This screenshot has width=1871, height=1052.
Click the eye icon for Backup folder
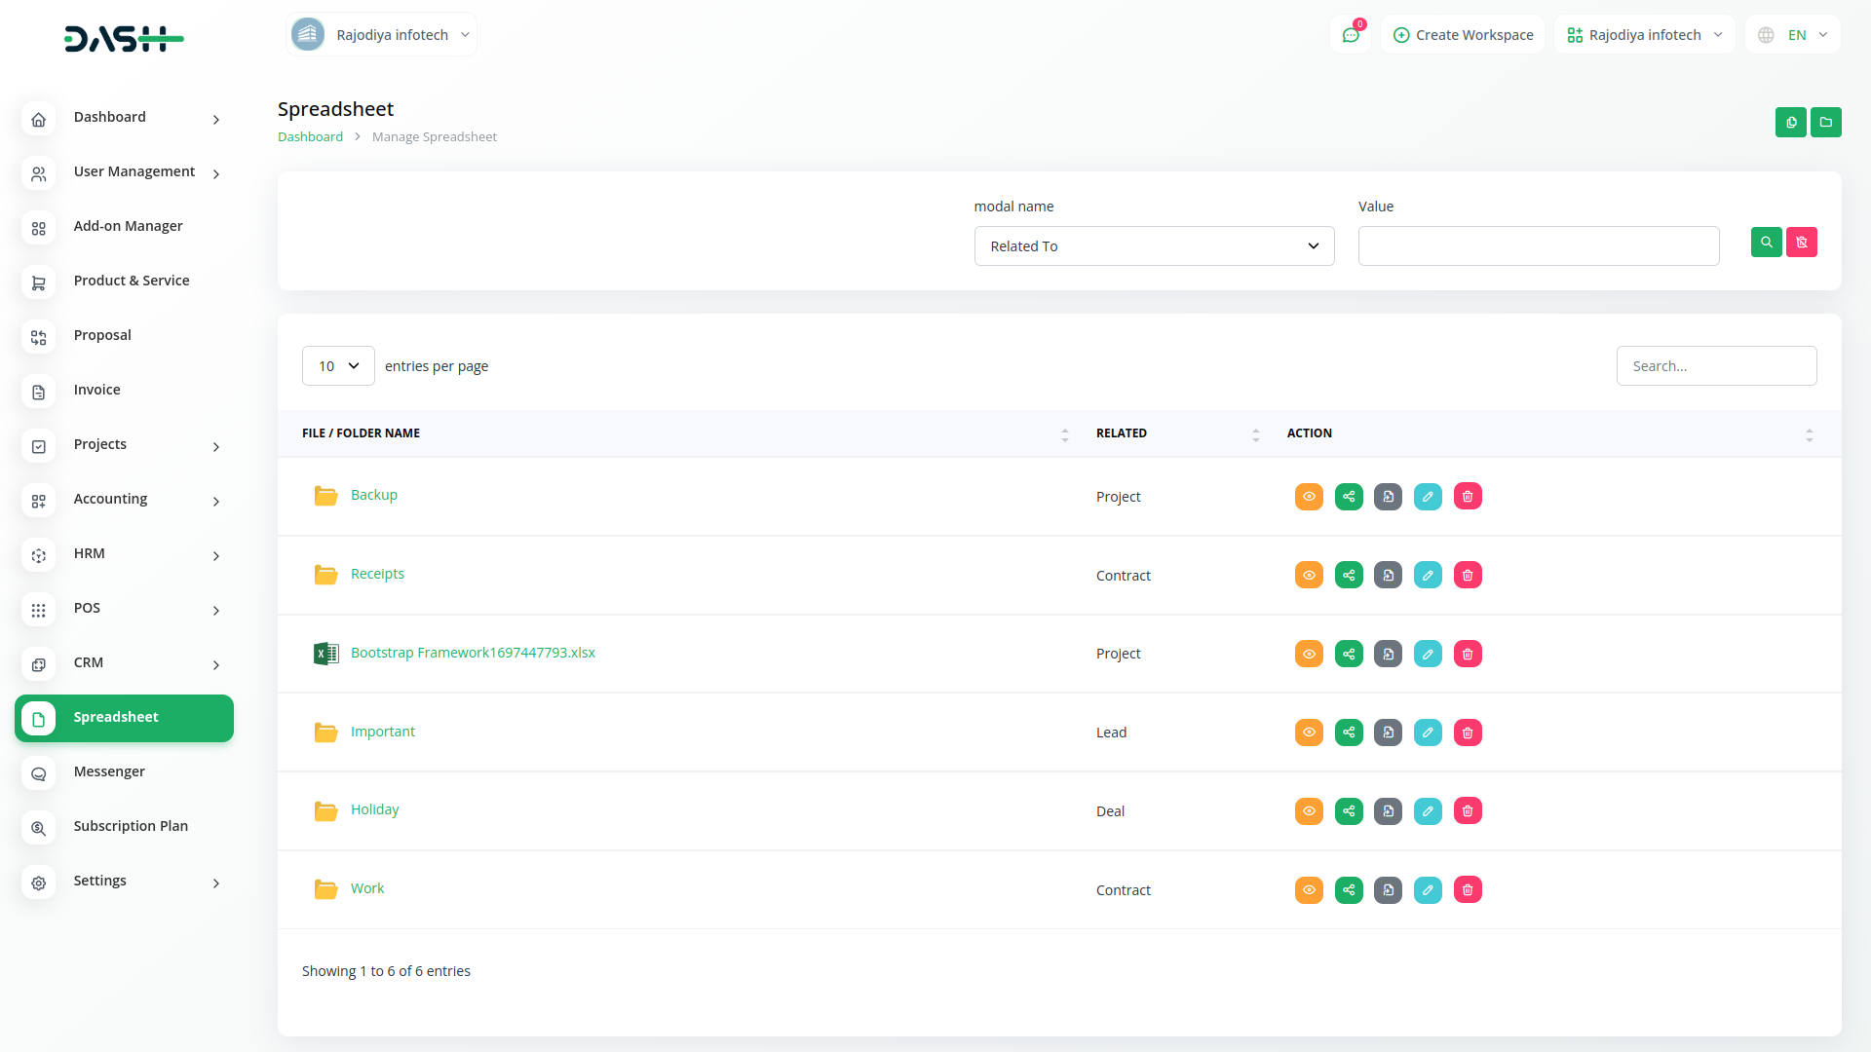(x=1309, y=497)
